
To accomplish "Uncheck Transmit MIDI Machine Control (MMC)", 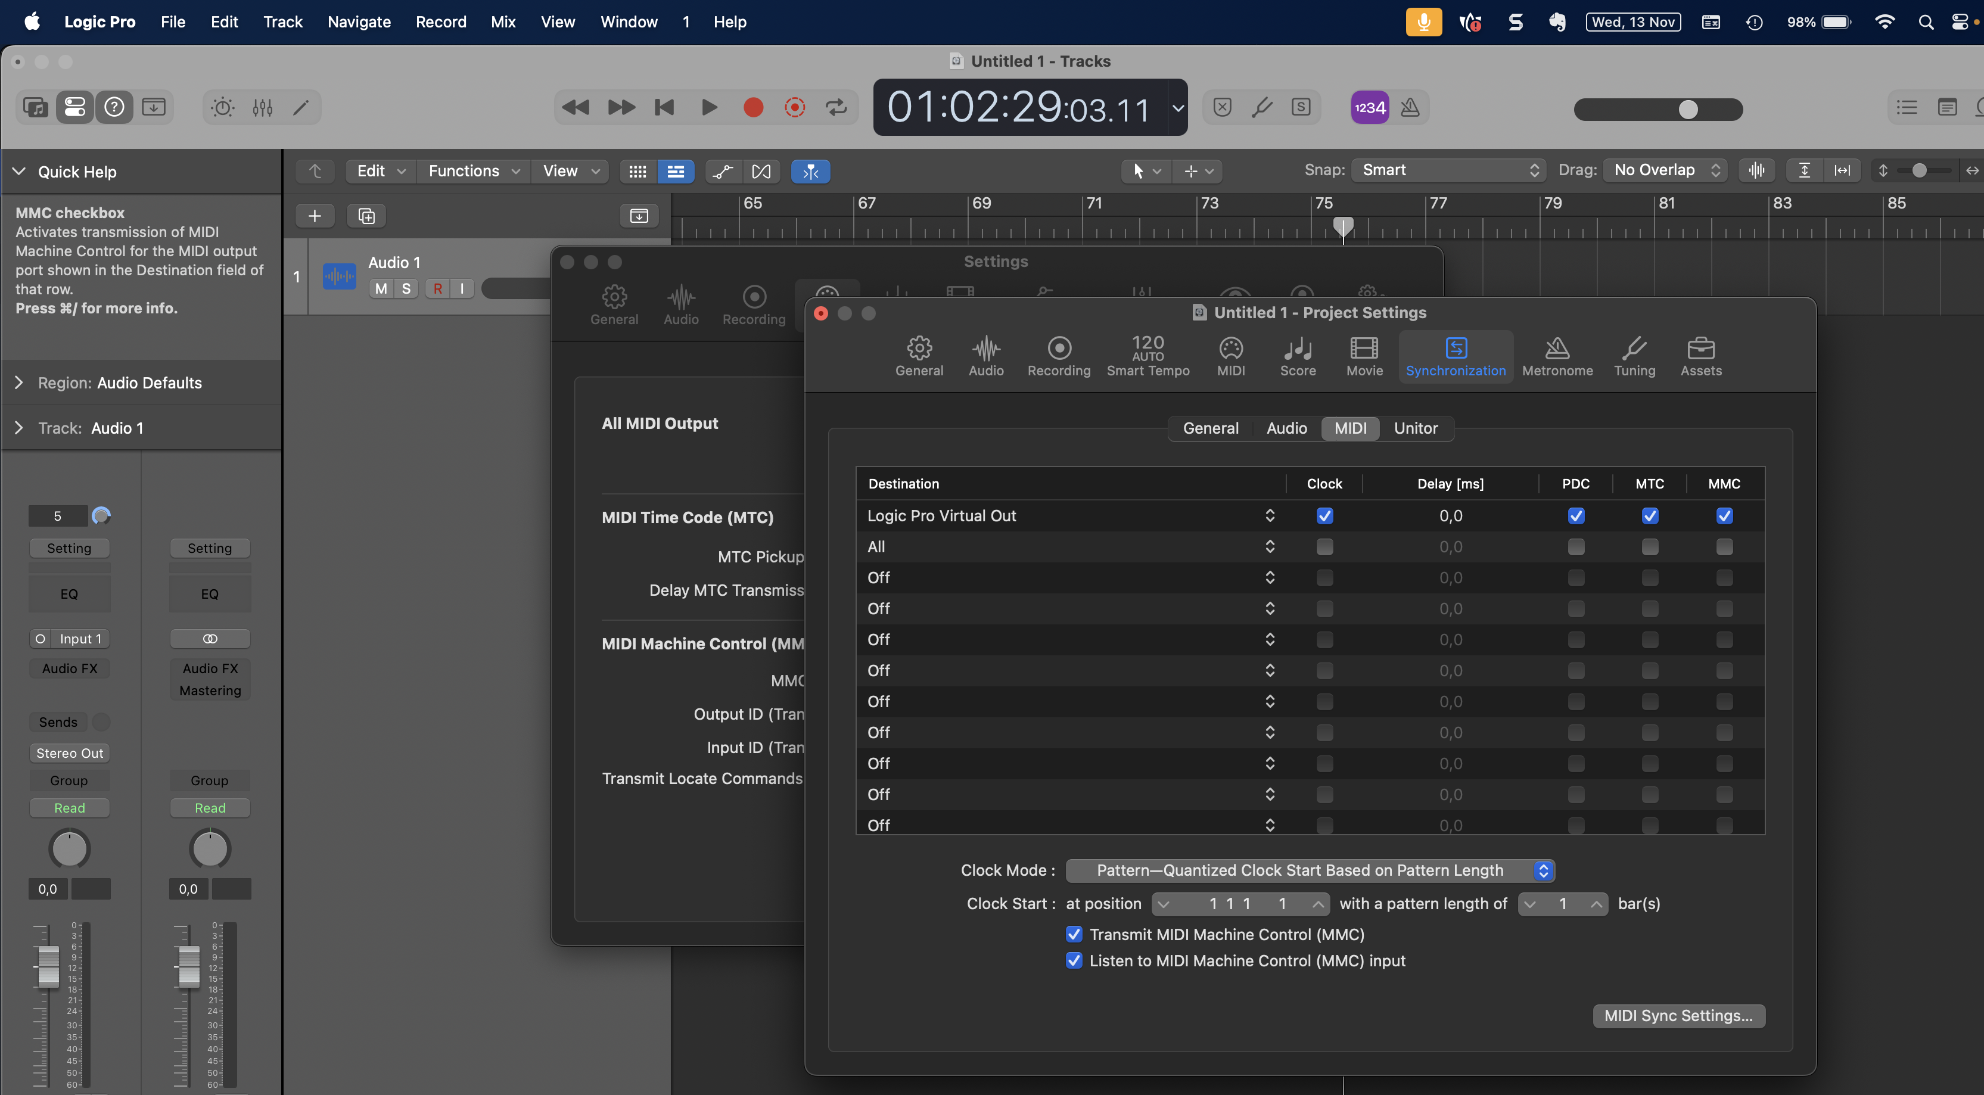I will coord(1074,934).
